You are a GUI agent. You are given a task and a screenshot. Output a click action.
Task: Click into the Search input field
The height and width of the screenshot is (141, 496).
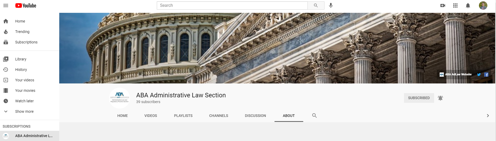coord(232,5)
